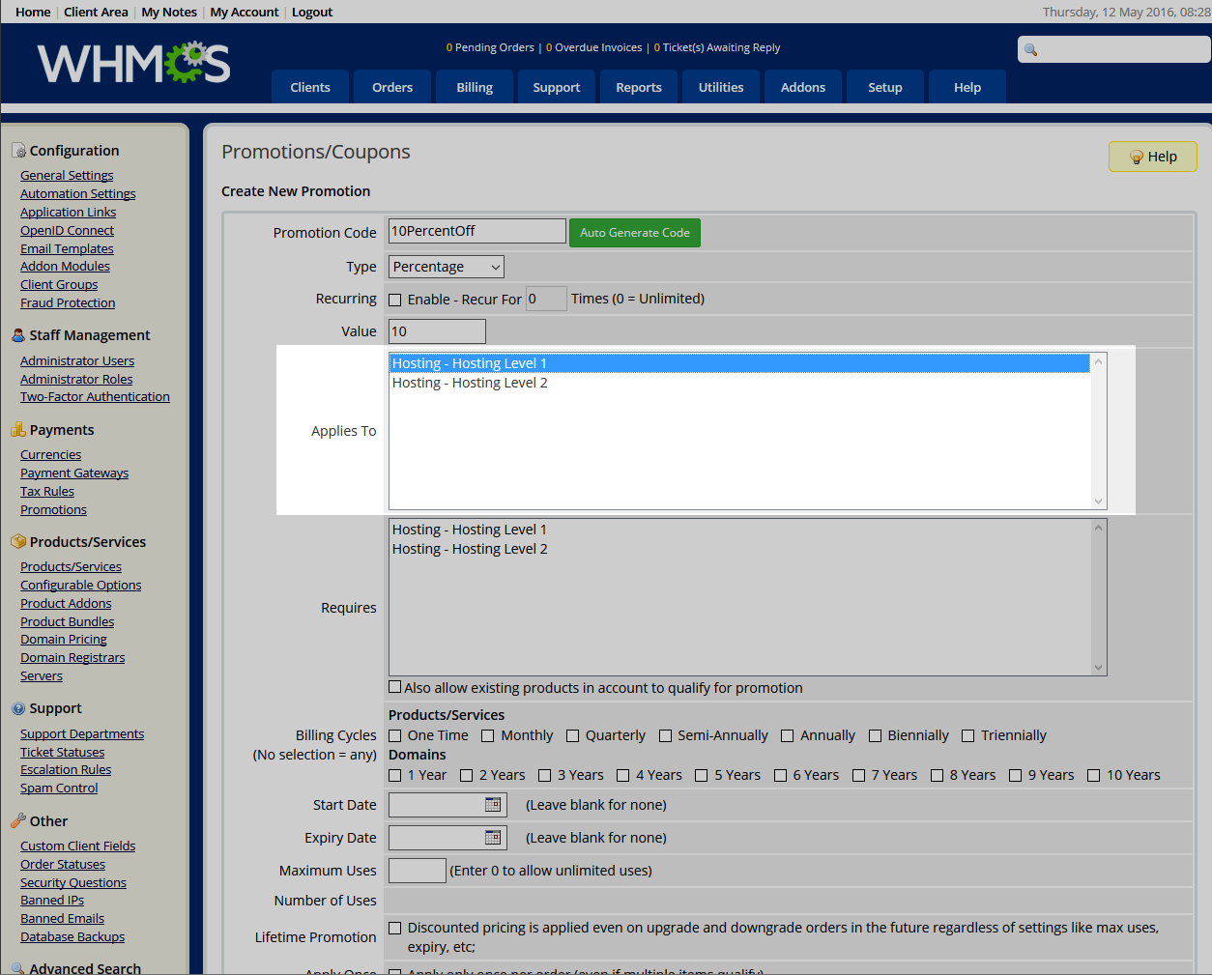Click the Support section icon

(18, 708)
